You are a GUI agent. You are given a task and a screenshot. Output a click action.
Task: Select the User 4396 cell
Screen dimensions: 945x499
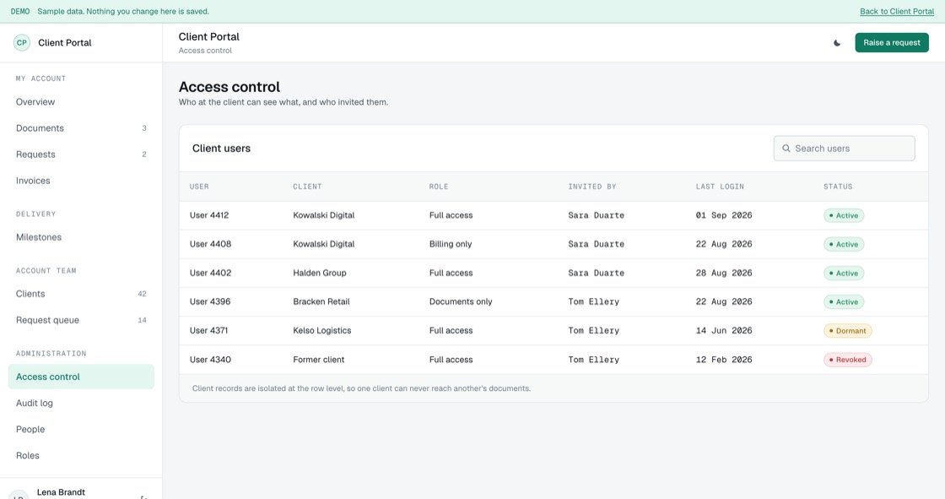[210, 301]
